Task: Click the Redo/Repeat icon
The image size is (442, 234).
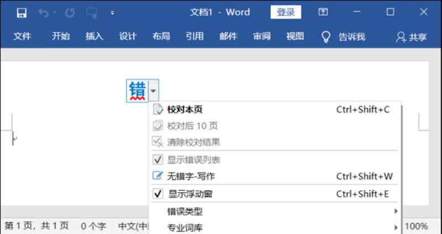Action: pyautogui.click(x=70, y=13)
